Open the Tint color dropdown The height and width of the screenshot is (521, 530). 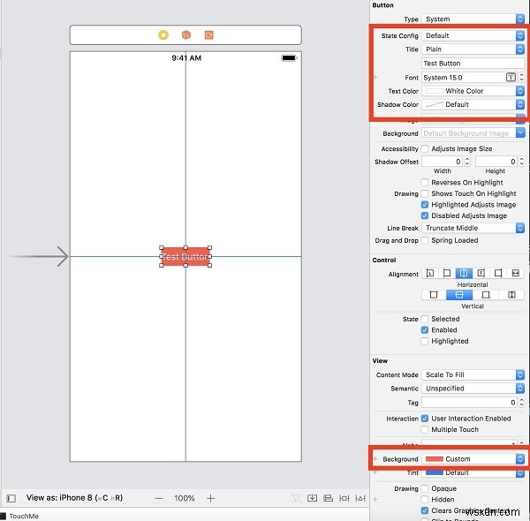tap(473, 472)
